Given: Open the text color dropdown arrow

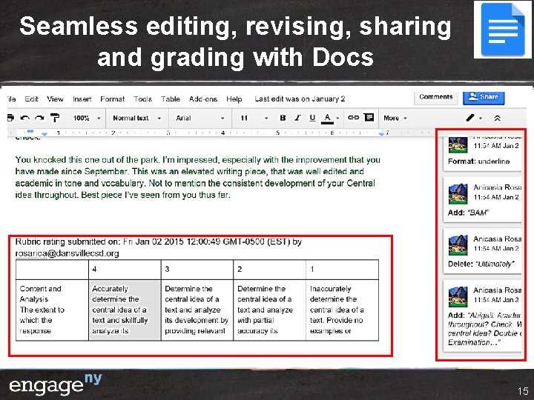Looking at the screenshot, I should [337, 119].
